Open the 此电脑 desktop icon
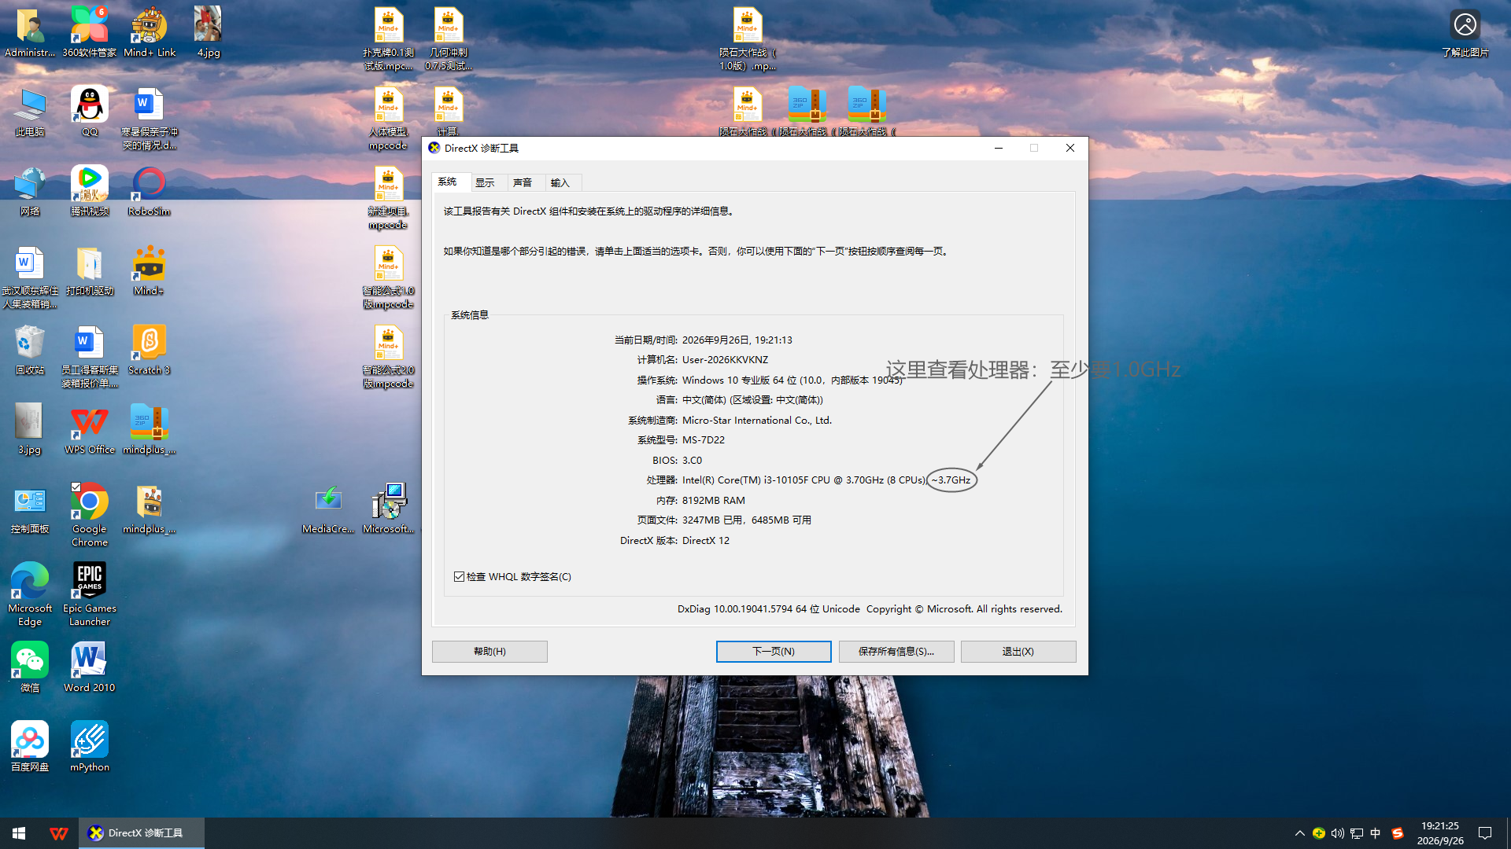This screenshot has height=849, width=1511. point(30,112)
